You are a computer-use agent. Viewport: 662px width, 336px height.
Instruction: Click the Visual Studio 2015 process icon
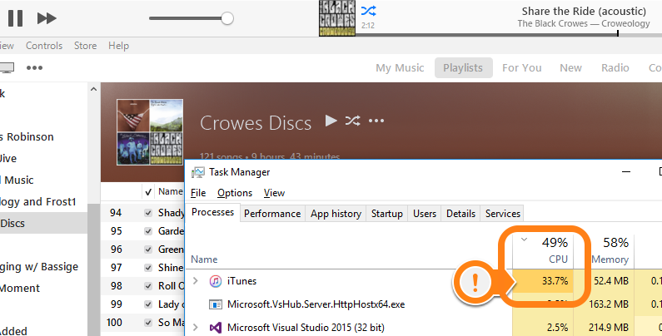click(216, 328)
